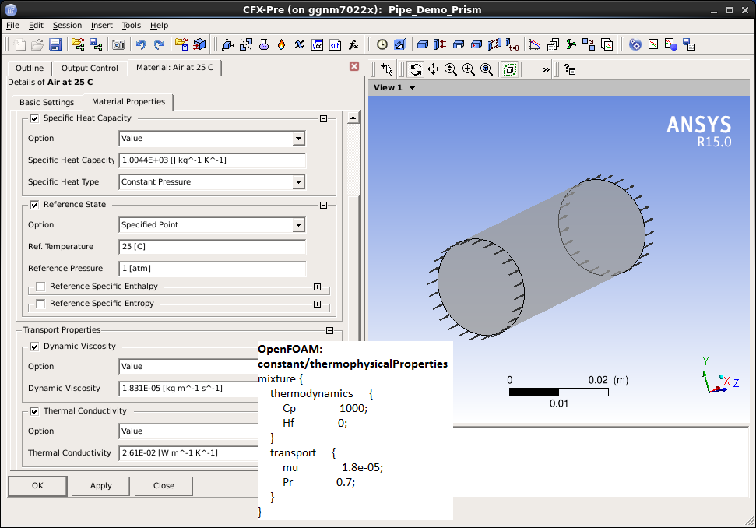Expand the Reference Specific Enthalpy section
The image size is (756, 528).
317,287
